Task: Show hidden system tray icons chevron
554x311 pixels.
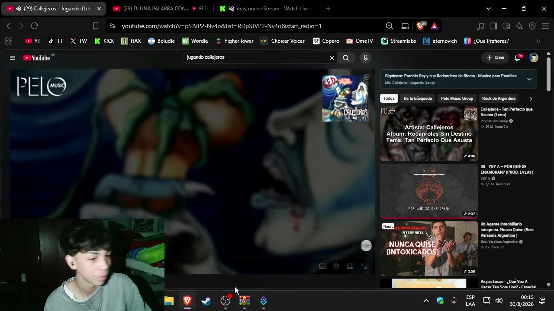Action: pyautogui.click(x=426, y=301)
